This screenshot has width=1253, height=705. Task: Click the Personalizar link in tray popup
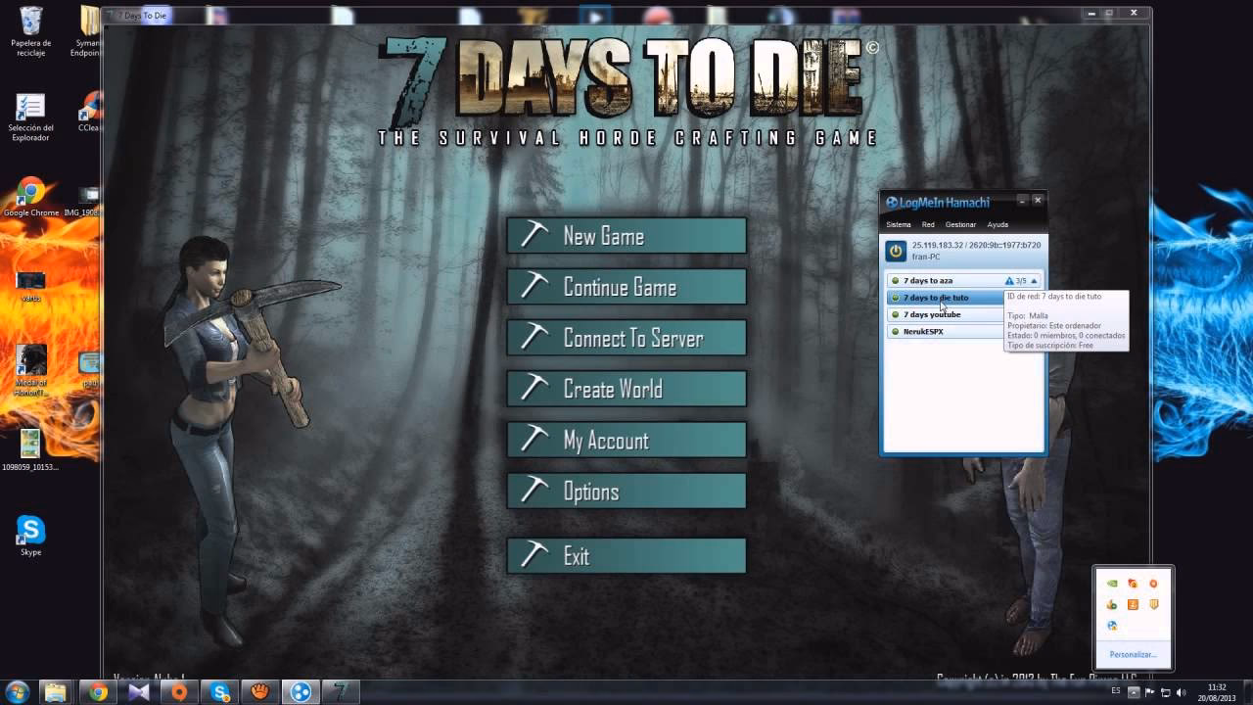tap(1133, 654)
